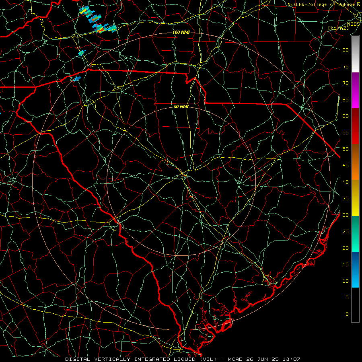This screenshot has height=362, width=362.
Task: Click the 60 value on the color scale
Action: click(x=346, y=116)
